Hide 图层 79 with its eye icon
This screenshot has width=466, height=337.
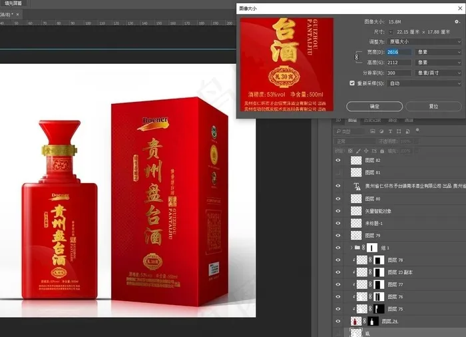click(x=338, y=235)
